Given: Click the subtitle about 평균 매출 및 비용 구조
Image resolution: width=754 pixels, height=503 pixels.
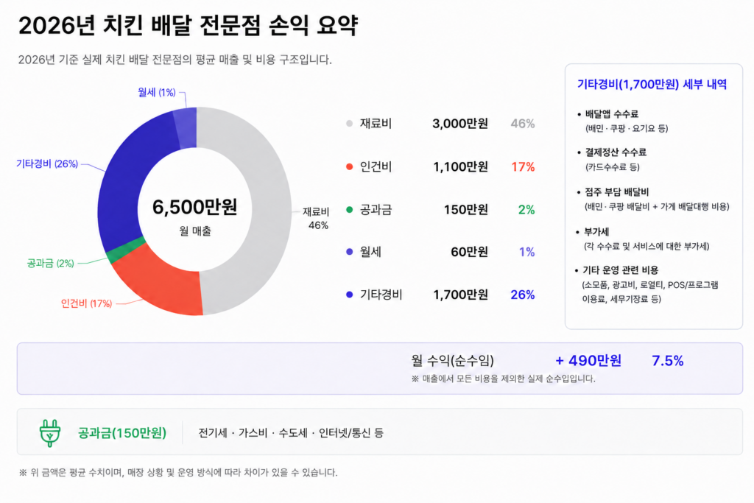Looking at the screenshot, I should 175,60.
